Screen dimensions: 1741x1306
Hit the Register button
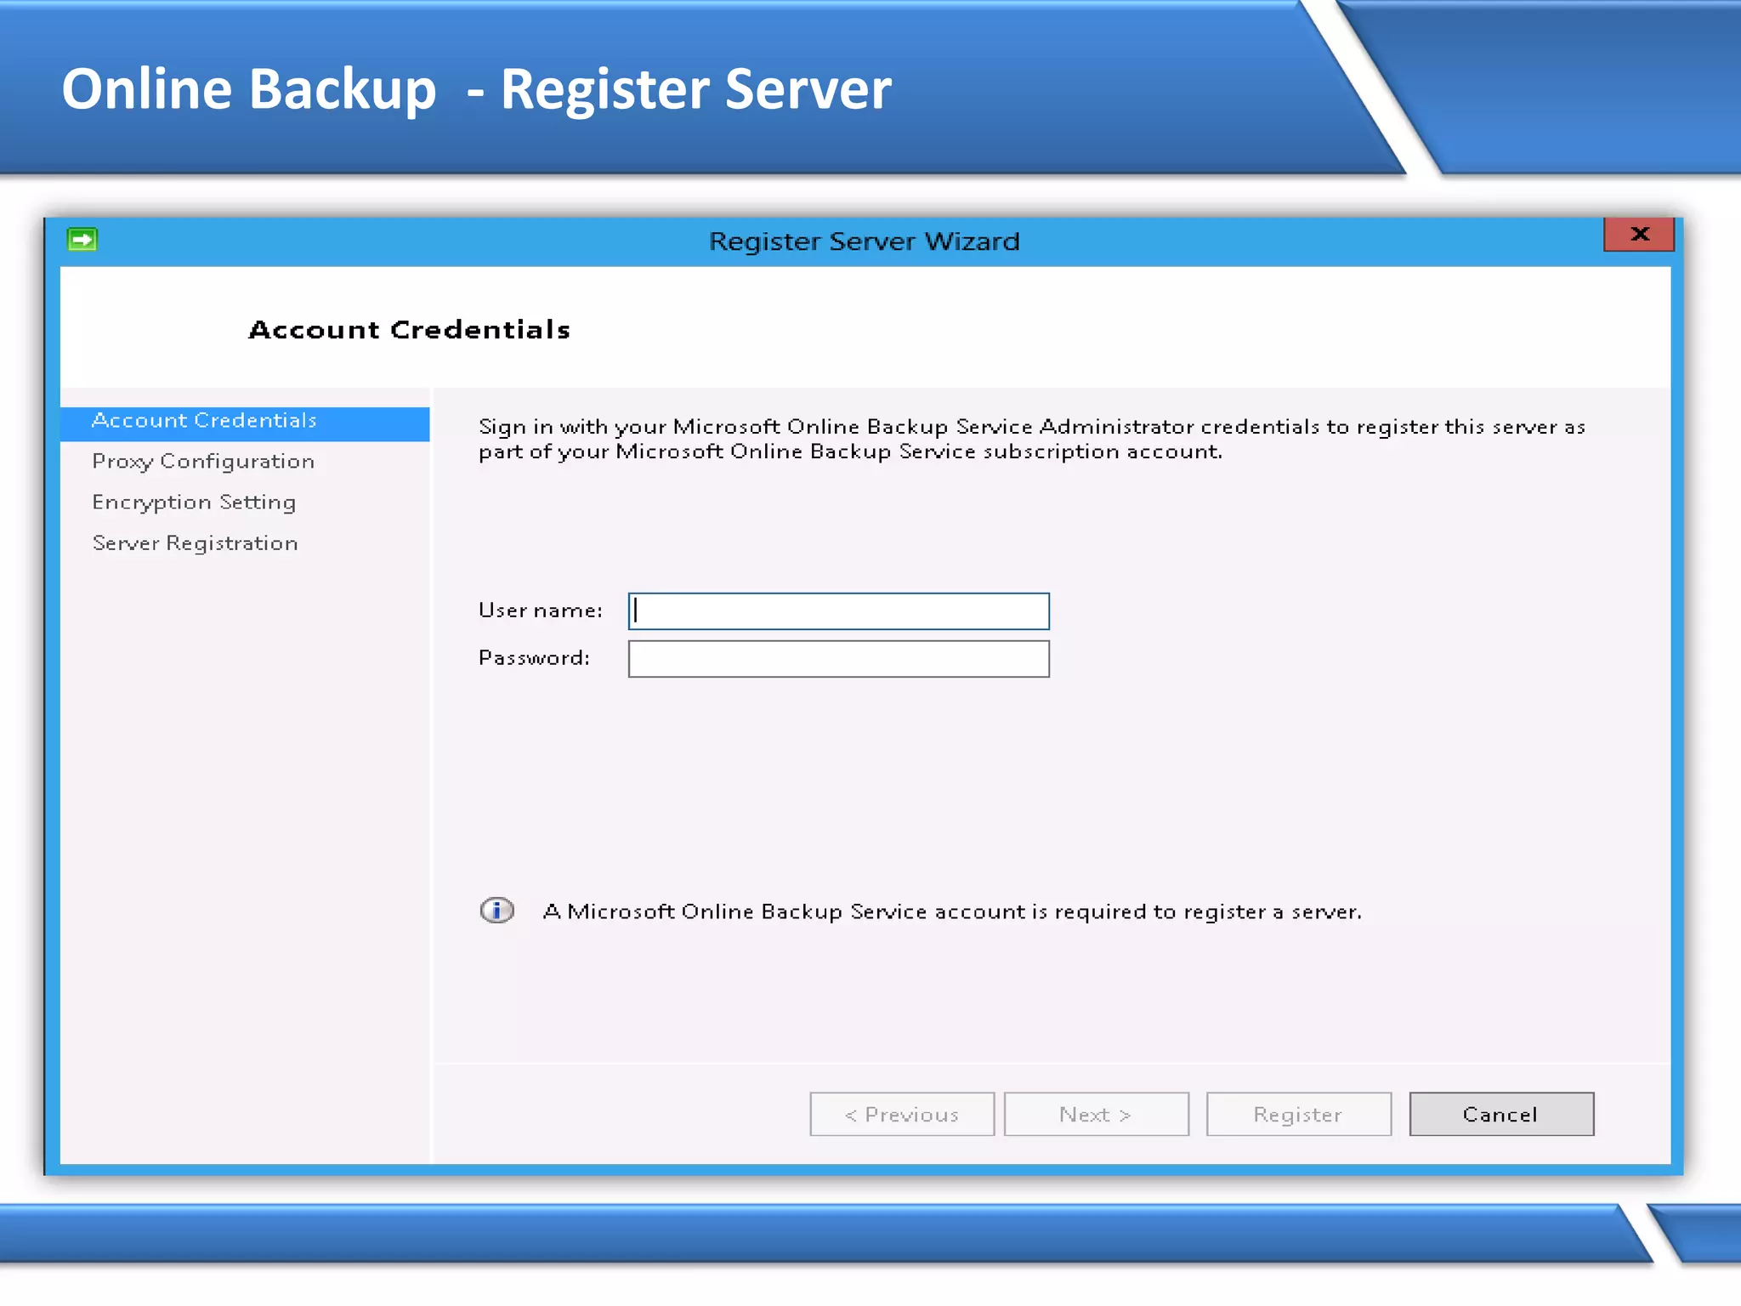coord(1298,1114)
